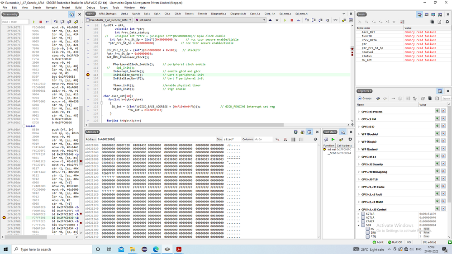Click red remove icon for VFP (Double) group

click(443, 134)
